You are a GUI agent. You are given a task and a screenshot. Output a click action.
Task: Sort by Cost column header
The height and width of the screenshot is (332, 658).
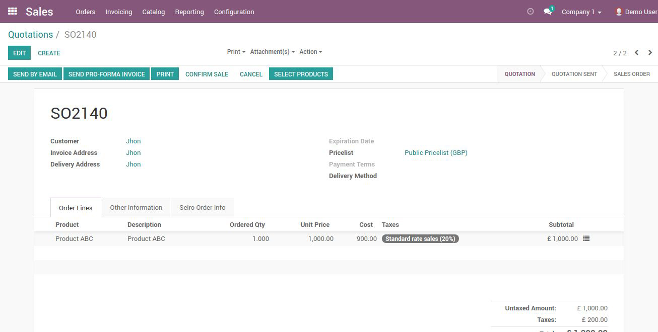click(x=366, y=225)
